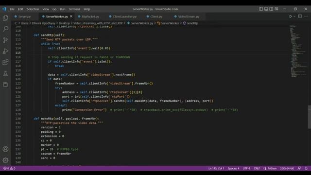The height and width of the screenshot is (175, 311).
Task: Click Video_streaming_with_RTSP_and_RTP breadcrumb
Action: [98, 23]
